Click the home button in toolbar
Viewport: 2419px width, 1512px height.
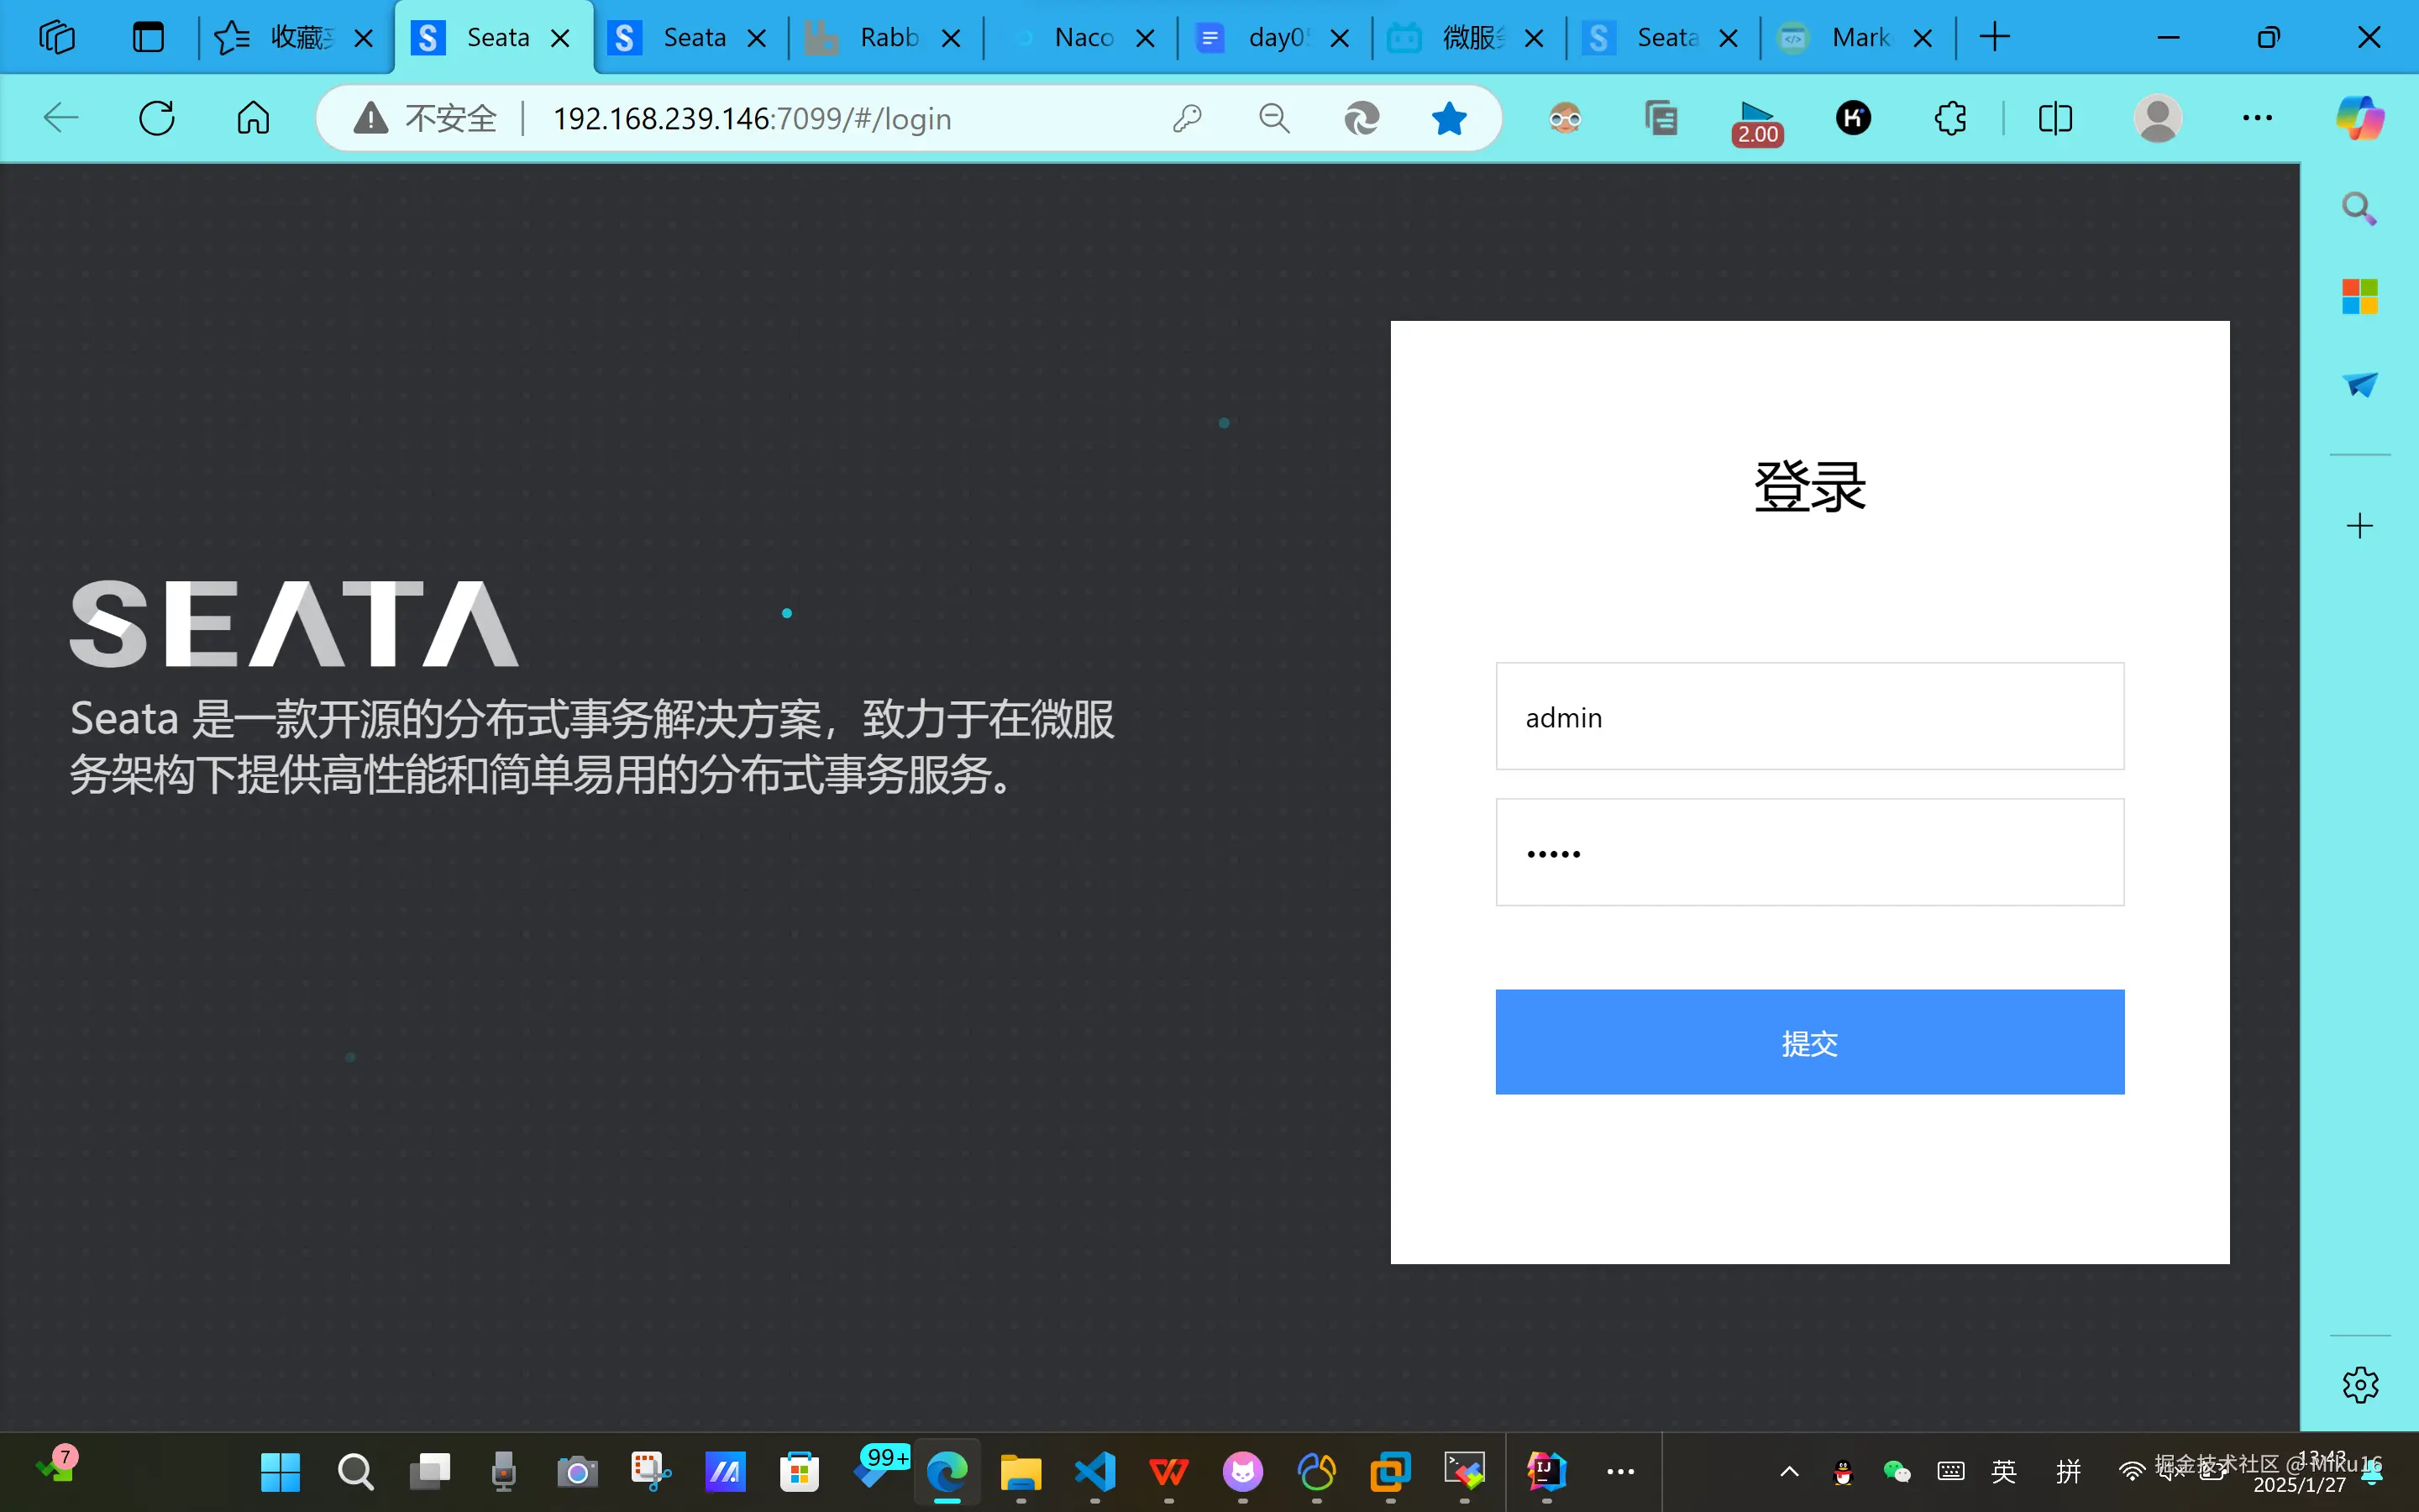pos(253,118)
